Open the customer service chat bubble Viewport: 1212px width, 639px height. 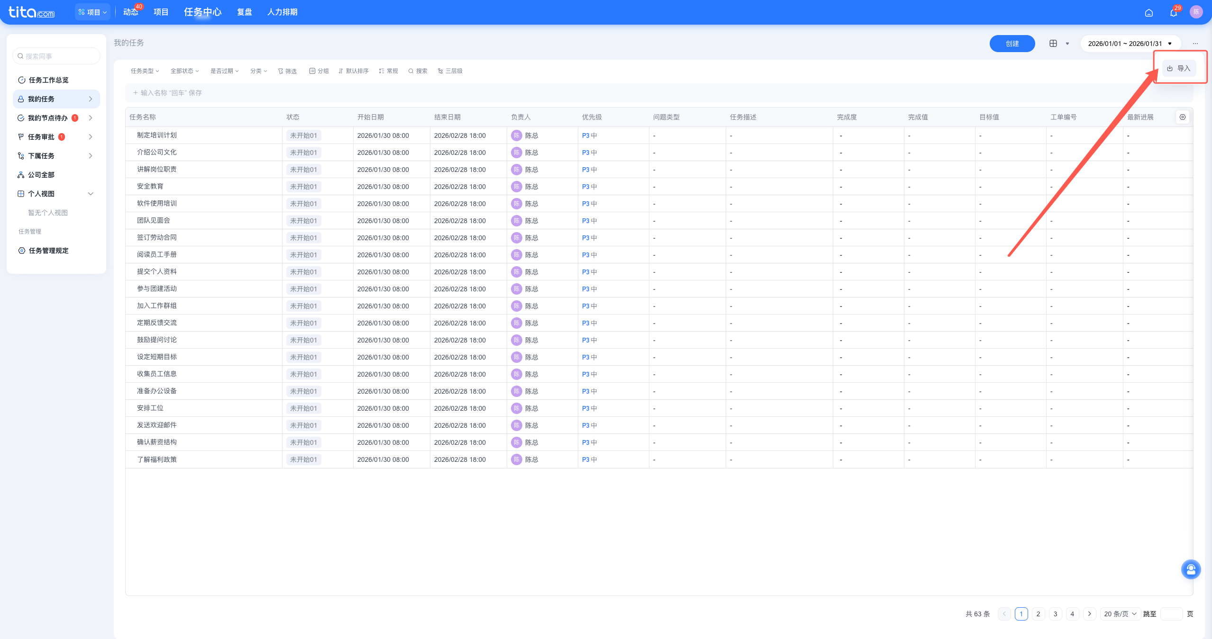point(1191,569)
